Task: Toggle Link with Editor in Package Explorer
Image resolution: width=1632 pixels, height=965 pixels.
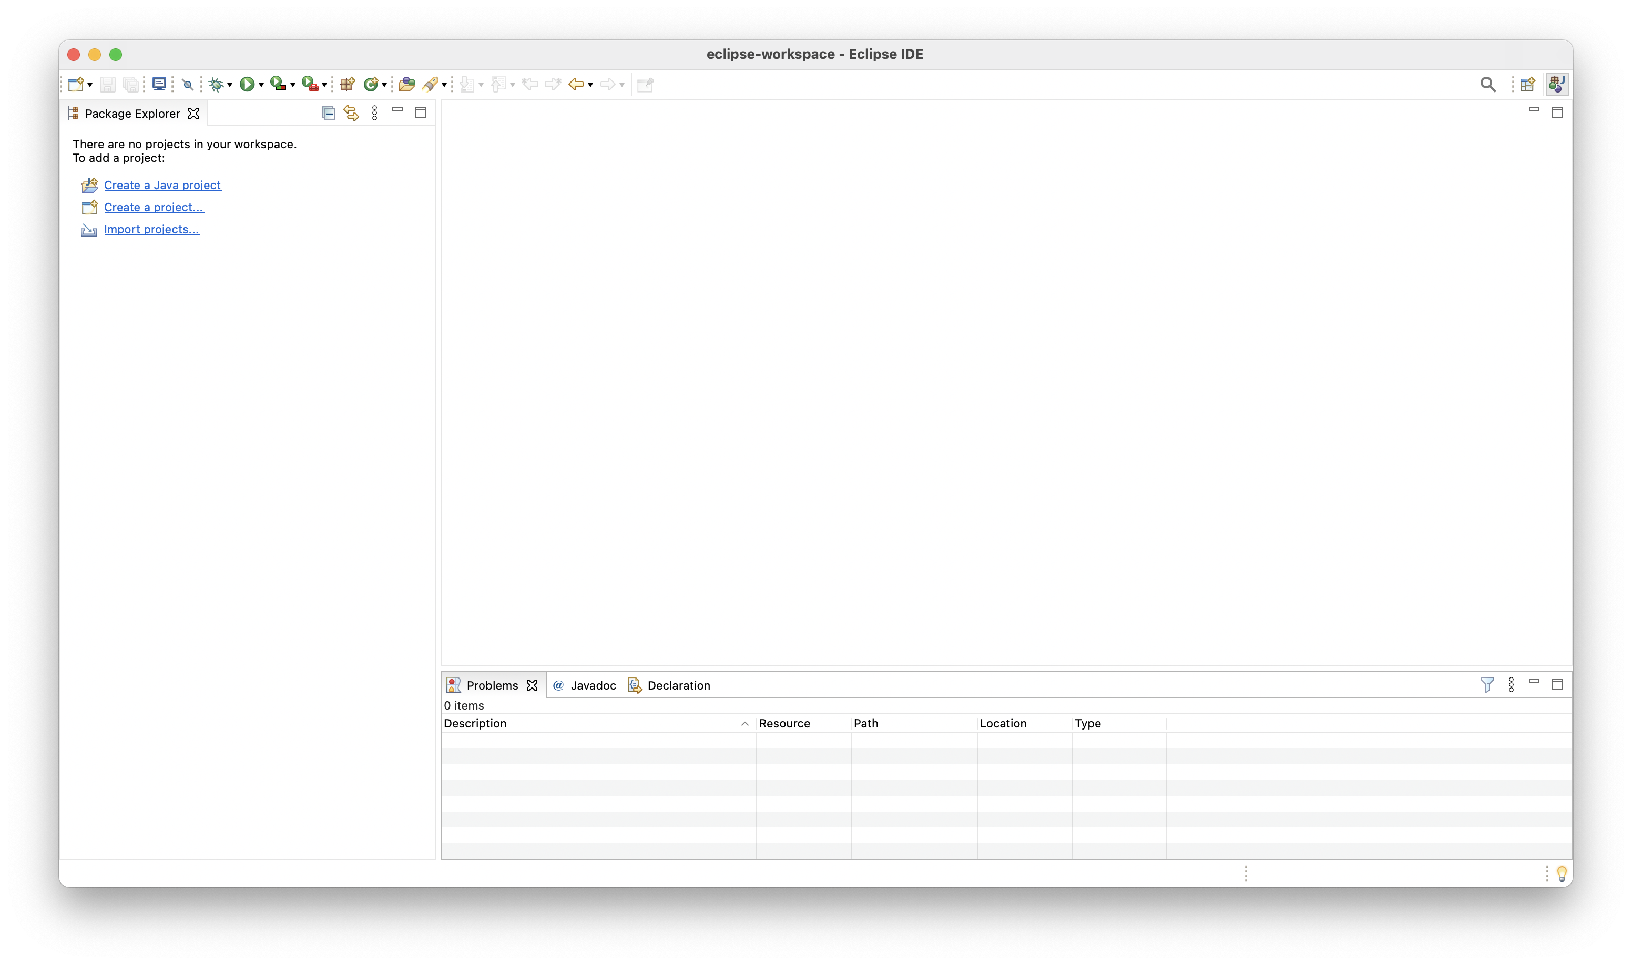Action: coord(351,113)
